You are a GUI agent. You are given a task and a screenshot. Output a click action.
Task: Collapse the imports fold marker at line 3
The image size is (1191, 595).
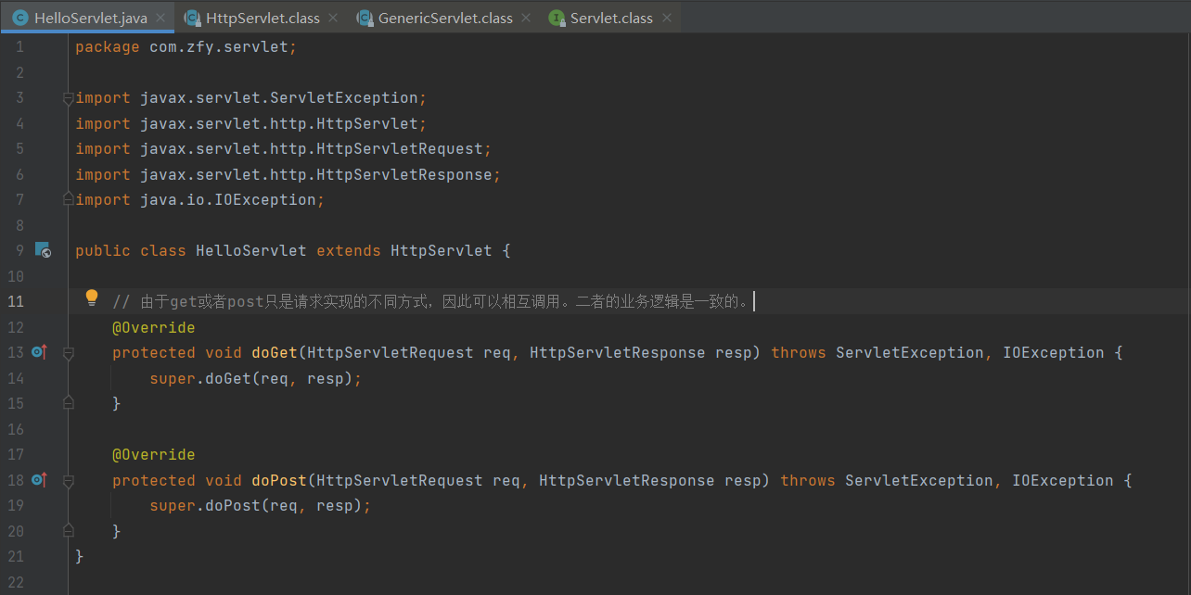click(x=68, y=98)
